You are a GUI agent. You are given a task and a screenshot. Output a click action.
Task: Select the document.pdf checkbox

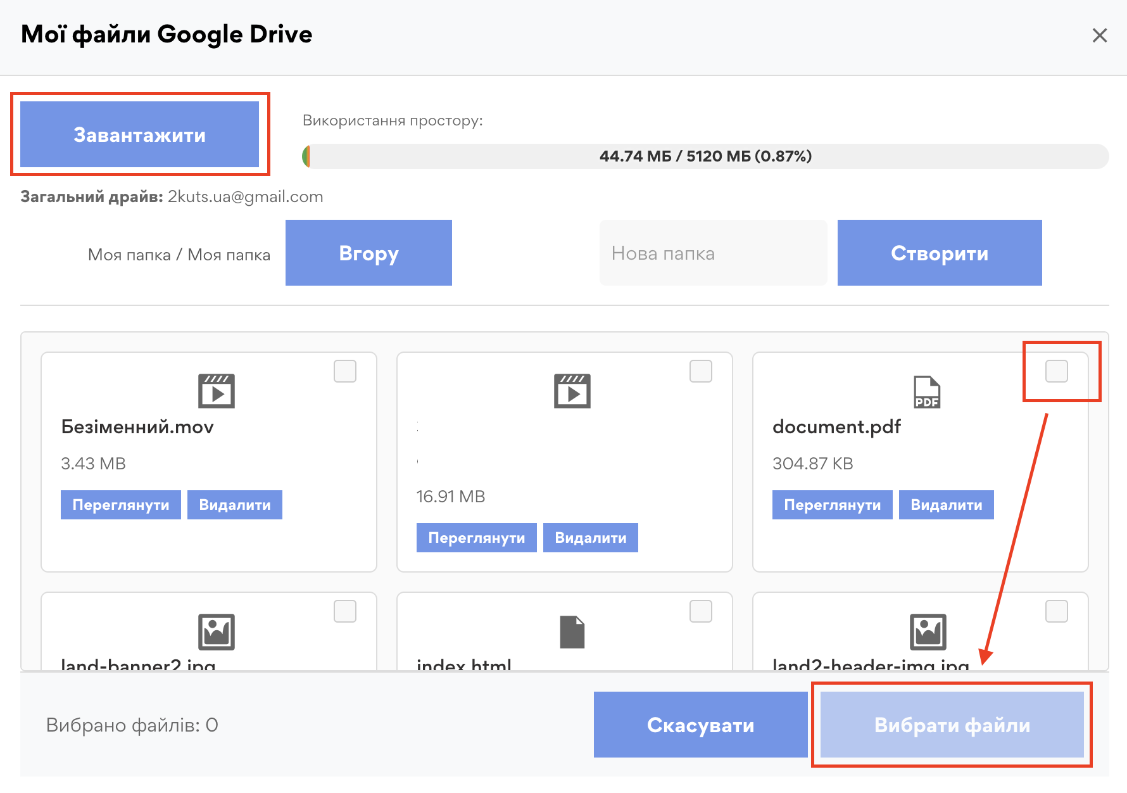(x=1056, y=371)
